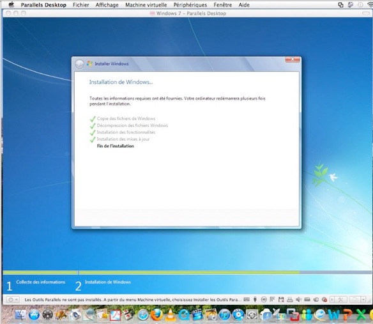Image resolution: width=373 pixels, height=324 pixels.
Task: Open the view mode dropdown arrow
Action: tap(363, 300)
